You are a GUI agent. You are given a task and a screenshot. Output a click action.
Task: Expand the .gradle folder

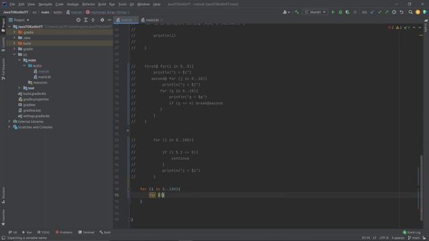click(15, 32)
